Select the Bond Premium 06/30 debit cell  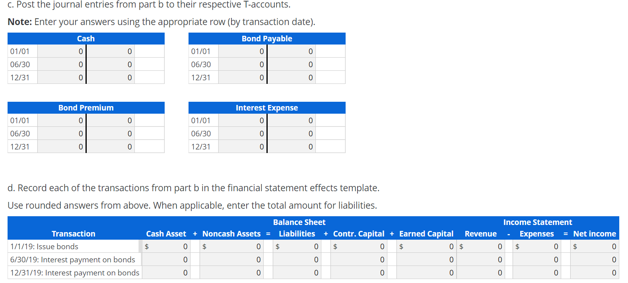(x=62, y=133)
